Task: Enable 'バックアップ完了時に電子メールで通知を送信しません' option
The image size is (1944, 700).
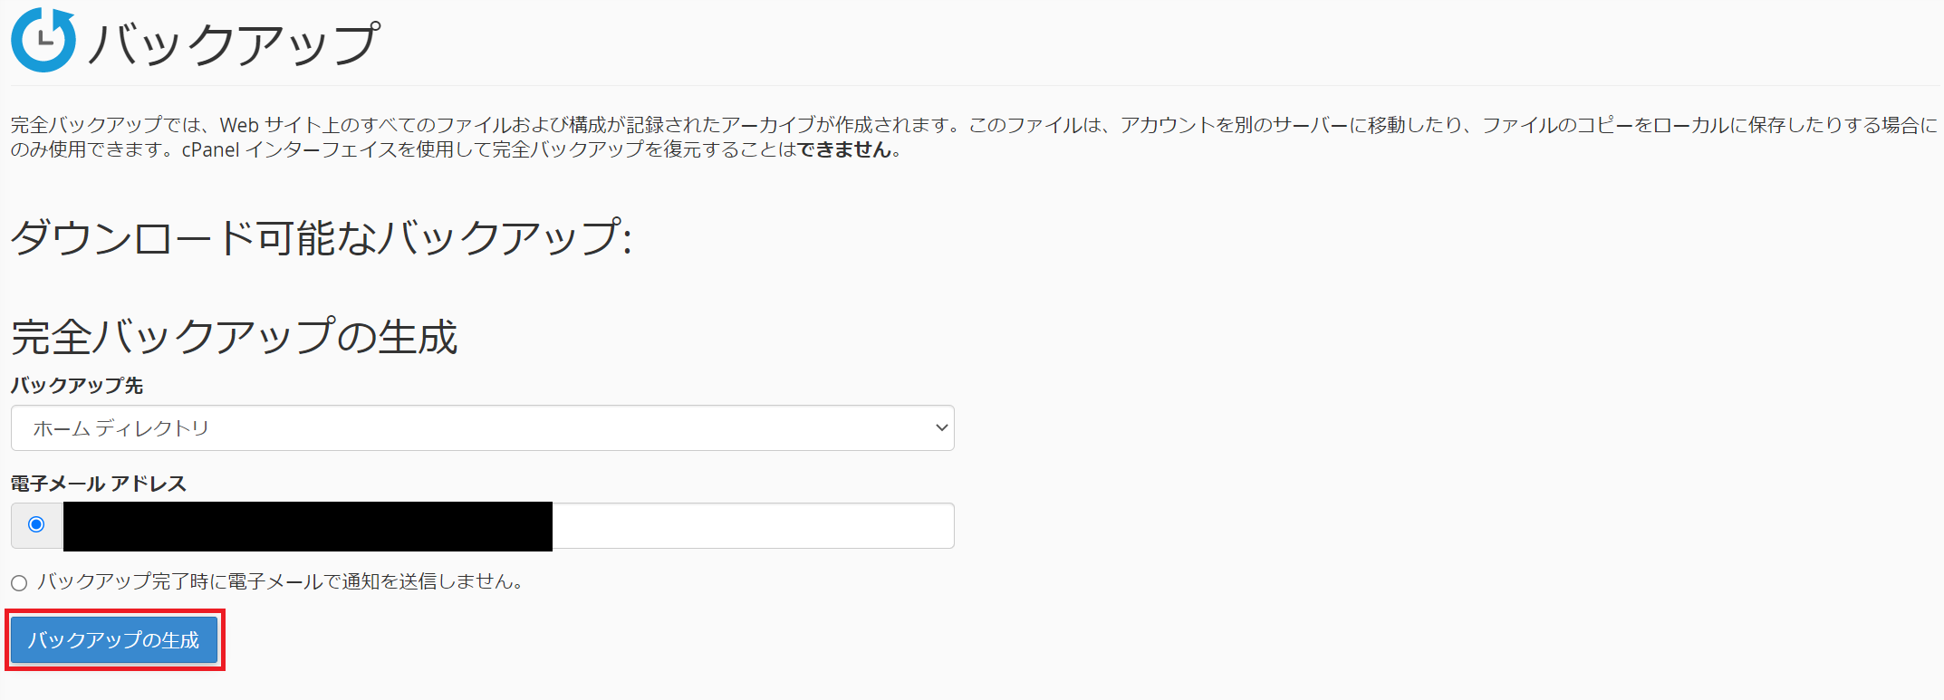Action: [x=18, y=583]
